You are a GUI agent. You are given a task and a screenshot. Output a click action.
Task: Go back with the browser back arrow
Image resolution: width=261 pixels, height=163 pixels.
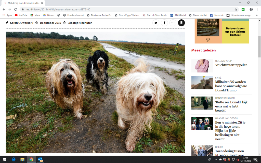pos(4,9)
